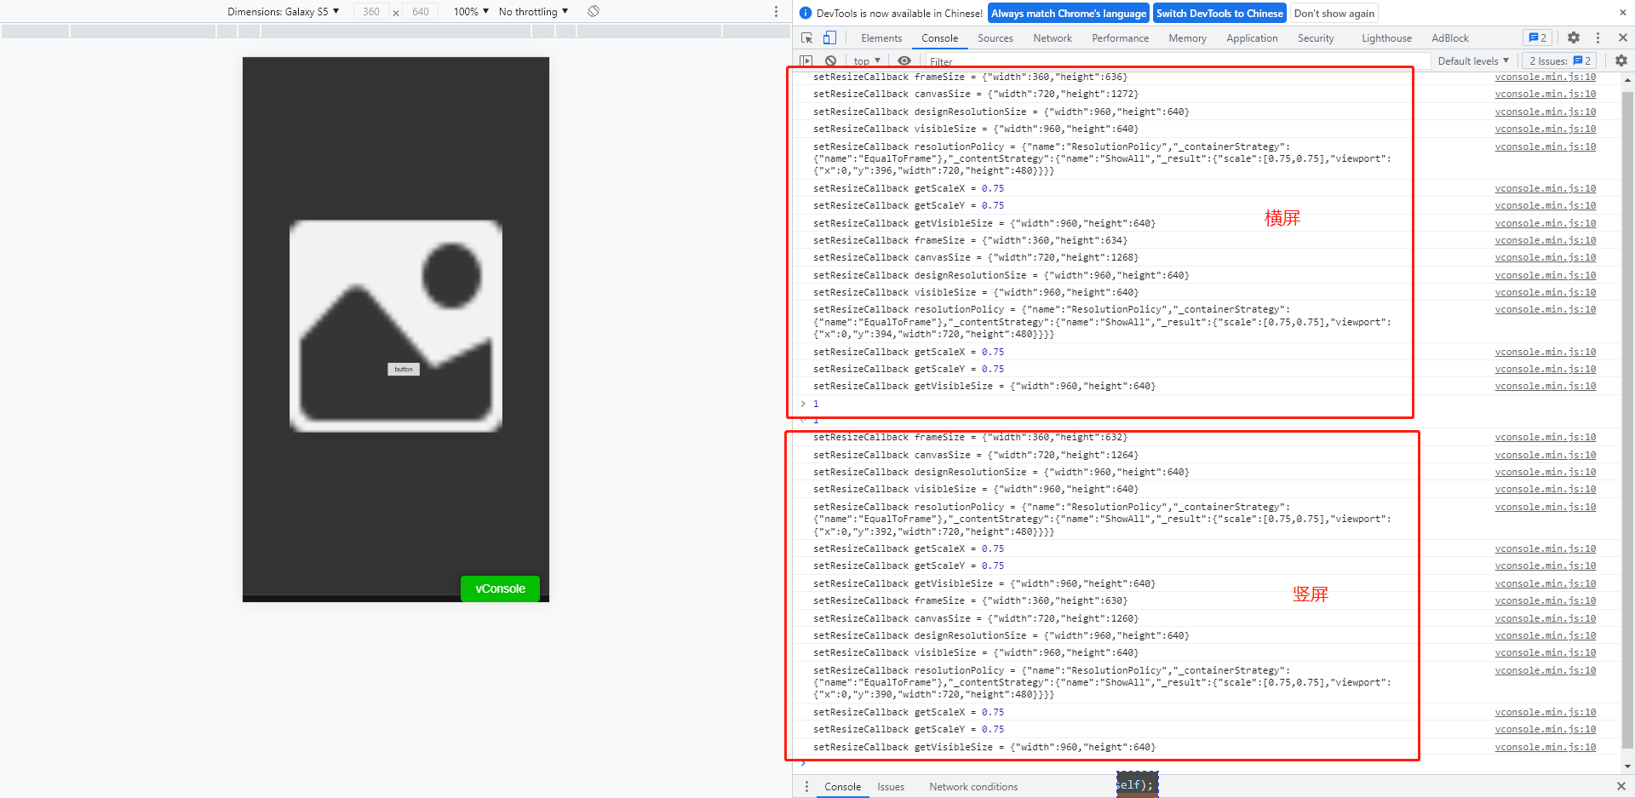Open the 100% zoom dropdown

(x=471, y=11)
